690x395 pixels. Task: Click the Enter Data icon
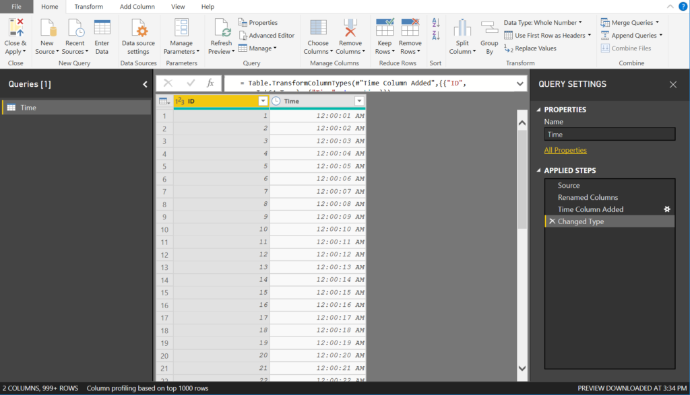[x=102, y=28]
